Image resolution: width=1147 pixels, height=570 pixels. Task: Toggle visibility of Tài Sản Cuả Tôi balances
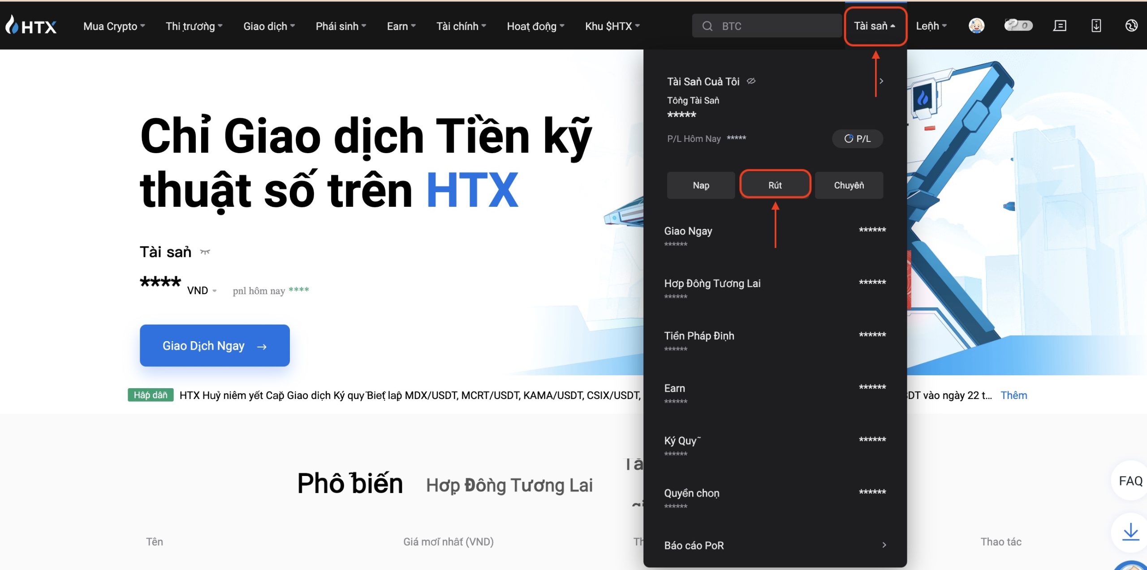tap(750, 81)
